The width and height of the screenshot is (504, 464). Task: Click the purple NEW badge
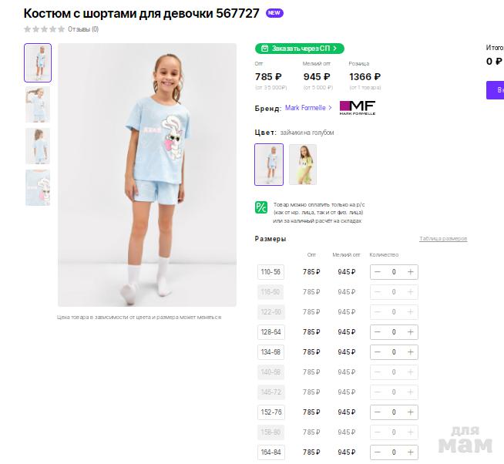tap(274, 13)
